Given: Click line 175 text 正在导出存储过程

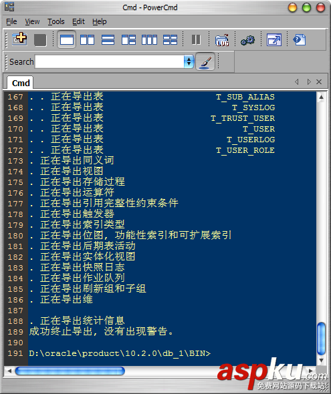Looking at the screenshot, I should 82,182.
